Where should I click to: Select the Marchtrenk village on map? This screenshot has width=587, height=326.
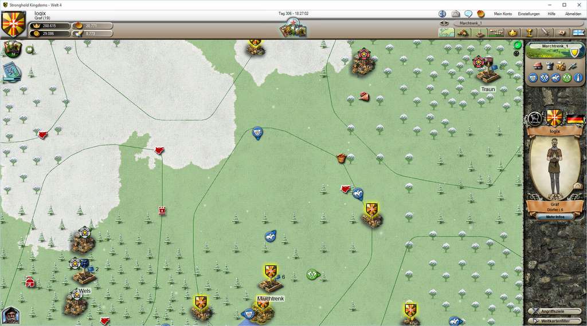271,278
